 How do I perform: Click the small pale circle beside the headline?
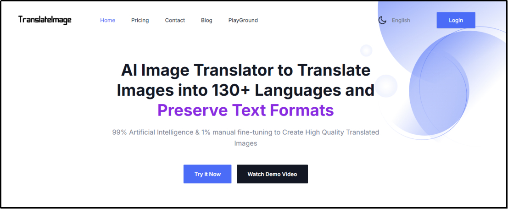point(386,86)
